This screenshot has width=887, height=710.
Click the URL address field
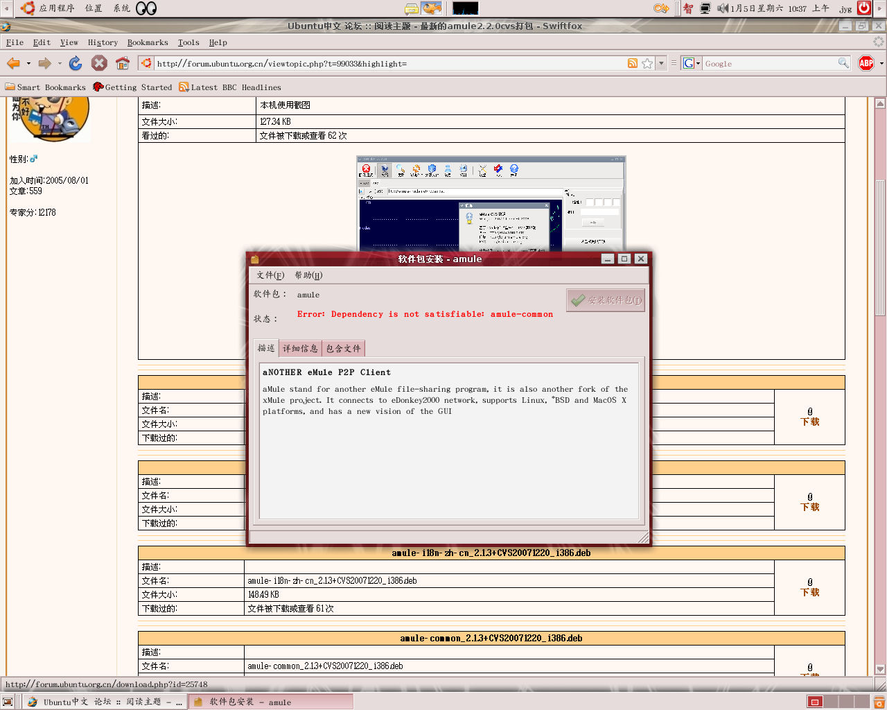(x=390, y=63)
